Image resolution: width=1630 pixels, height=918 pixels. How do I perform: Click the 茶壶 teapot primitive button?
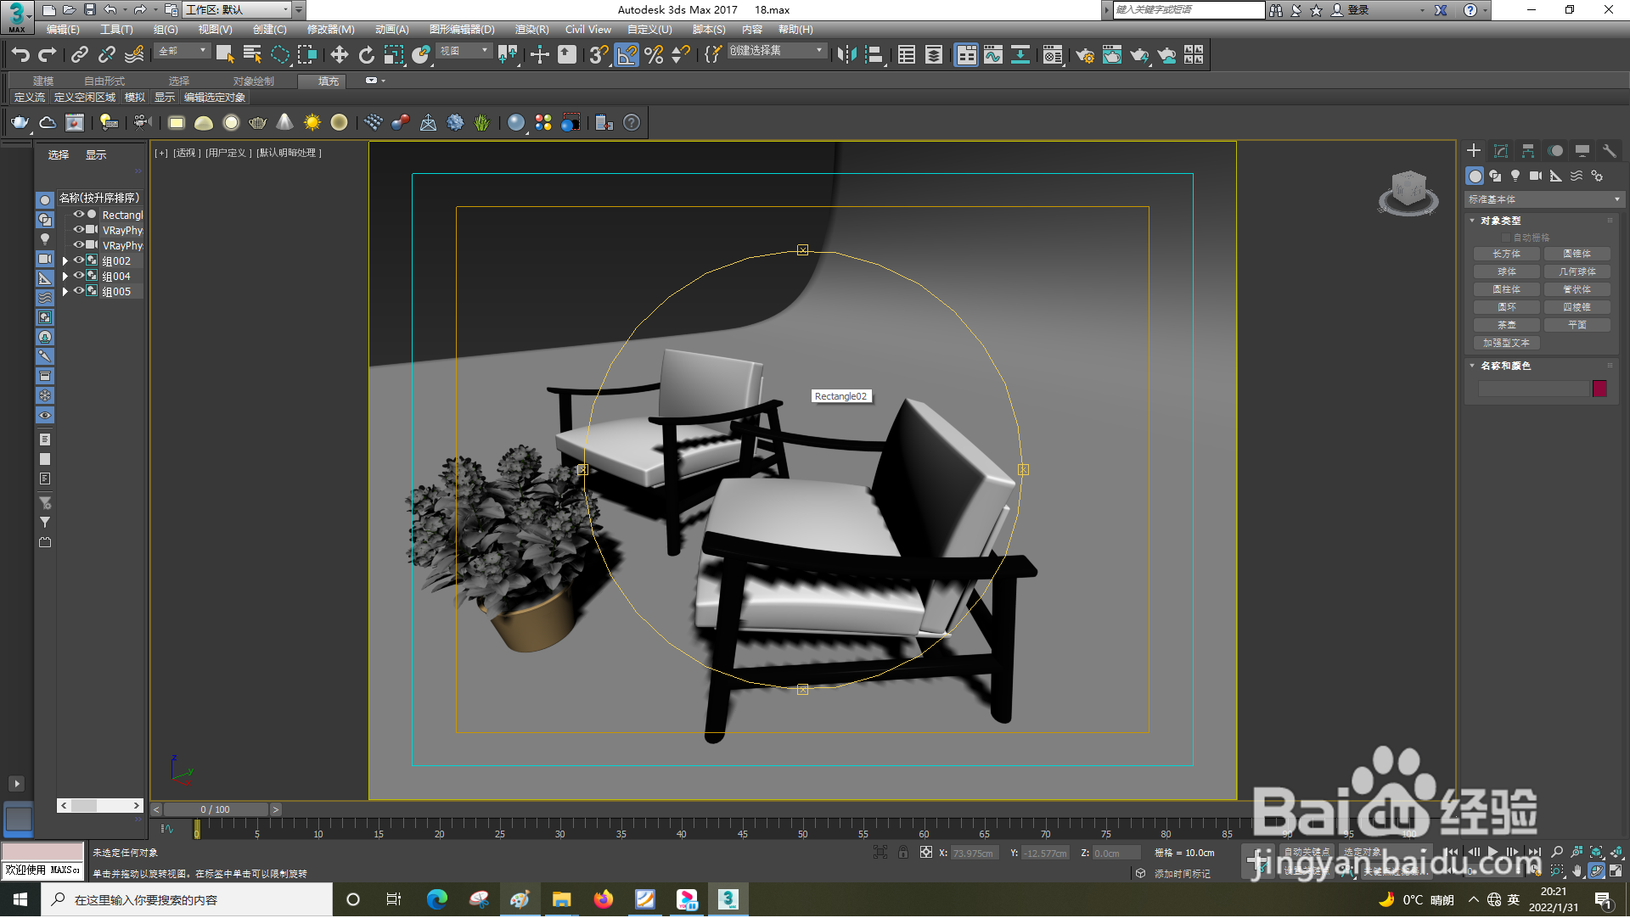click(x=1506, y=325)
